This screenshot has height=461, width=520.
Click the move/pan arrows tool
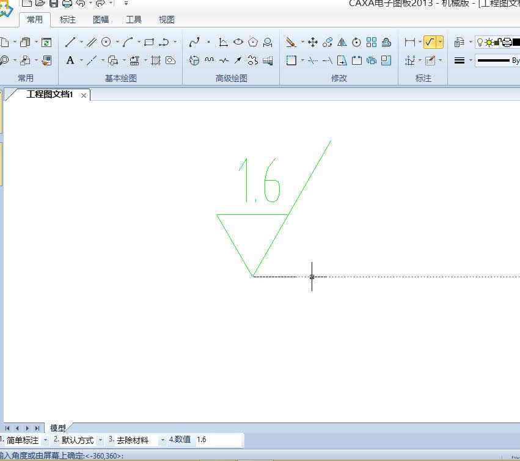[313, 42]
